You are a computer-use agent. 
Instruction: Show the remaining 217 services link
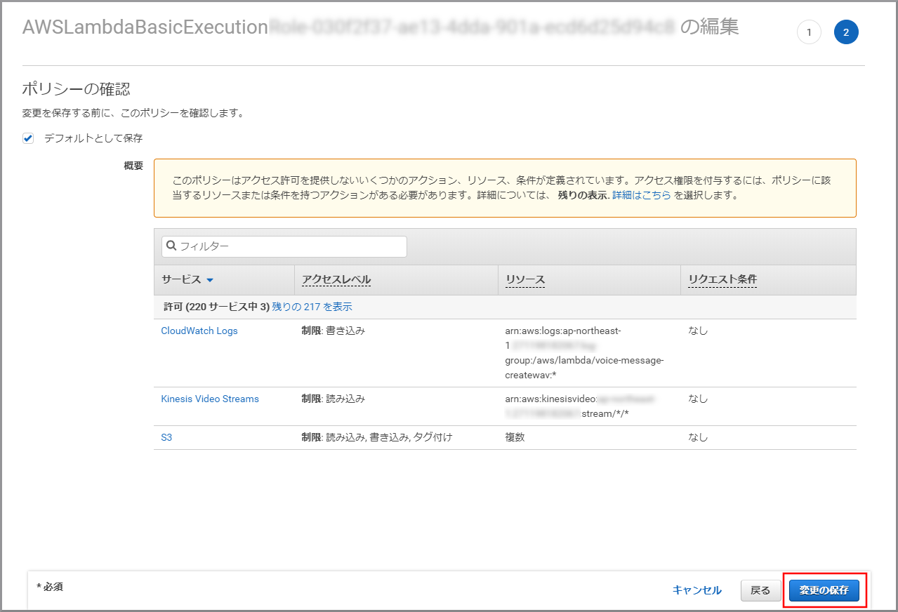click(312, 307)
